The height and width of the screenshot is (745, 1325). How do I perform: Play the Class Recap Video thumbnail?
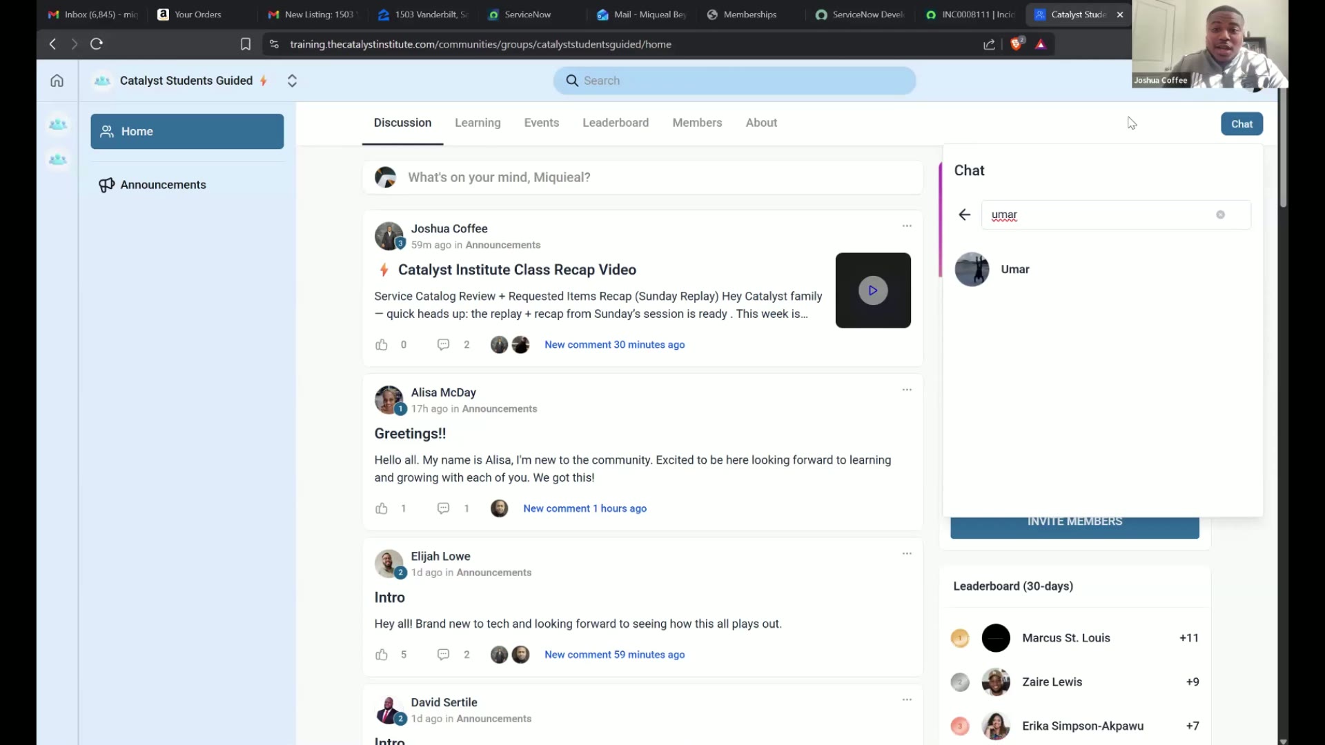point(873,290)
